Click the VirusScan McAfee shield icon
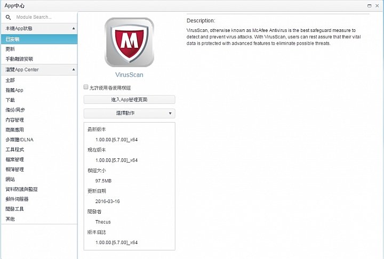This screenshot has height=259, width=384. point(129,42)
